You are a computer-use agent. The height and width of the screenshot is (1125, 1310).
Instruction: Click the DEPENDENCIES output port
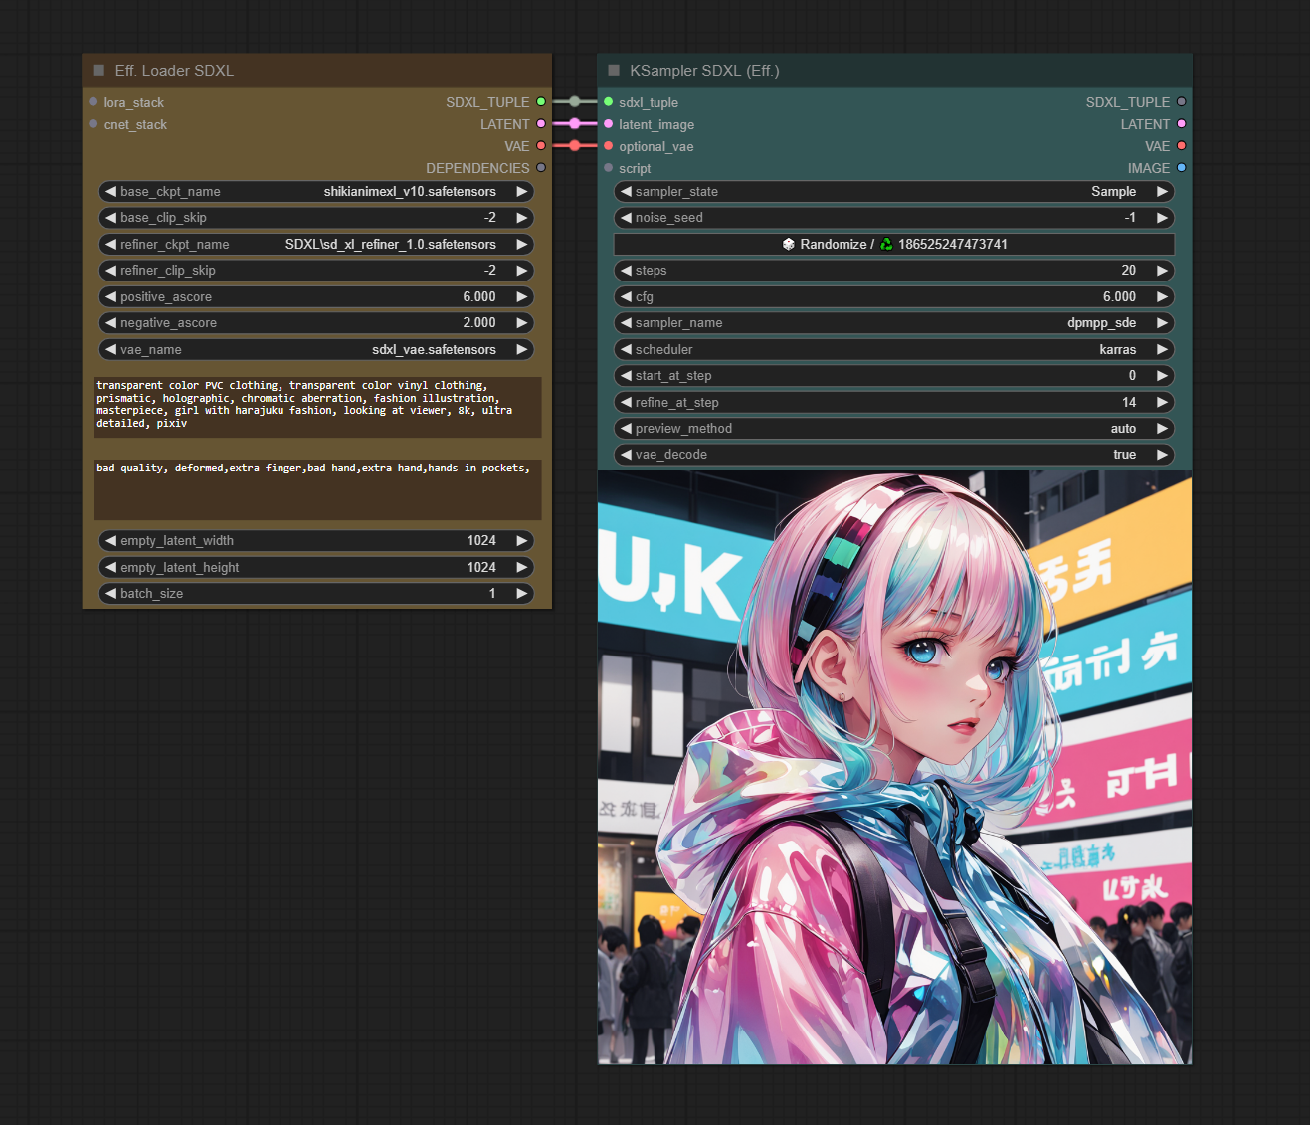pyautogui.click(x=541, y=168)
